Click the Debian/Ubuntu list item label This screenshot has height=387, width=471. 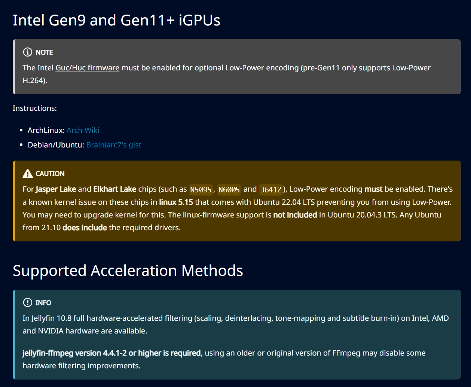(x=56, y=145)
